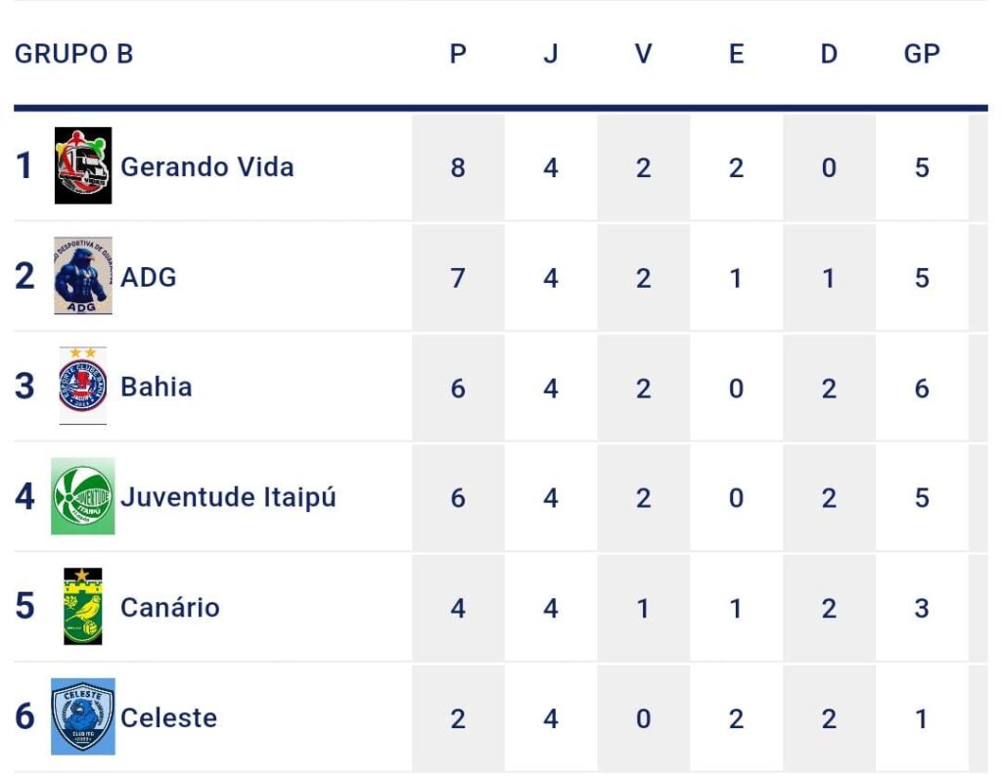Select the Canário team name

click(169, 607)
